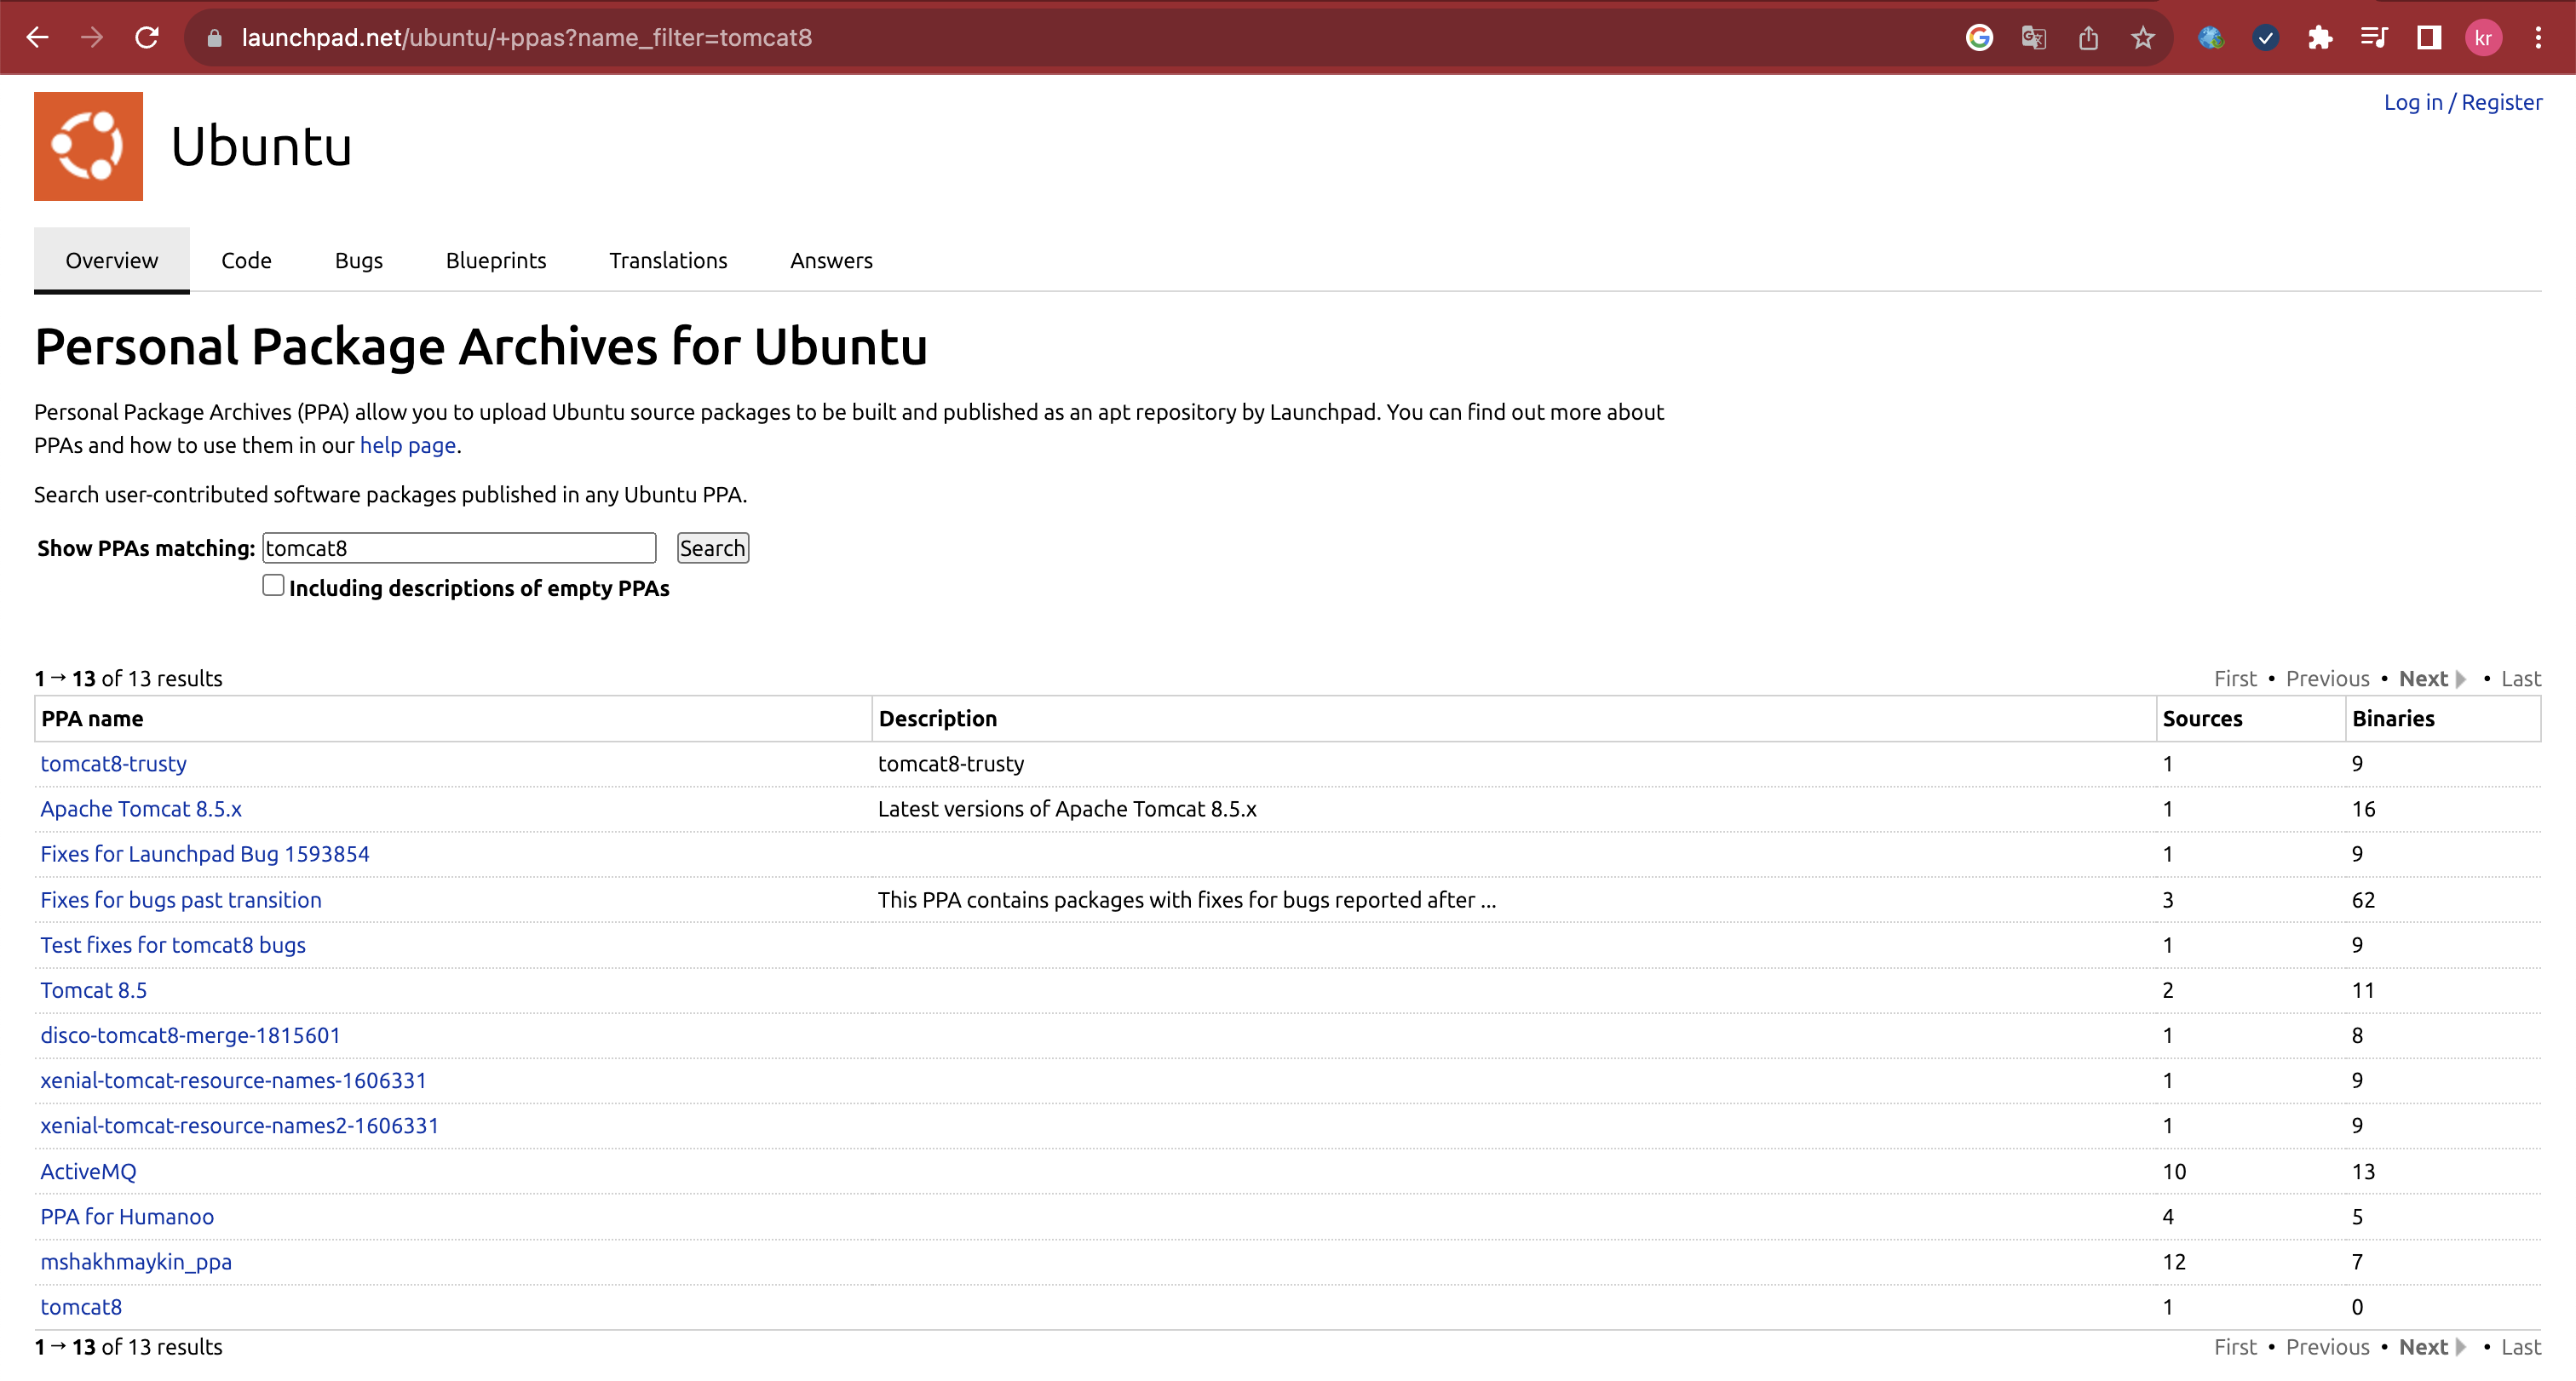Open the Blueprints tab
The height and width of the screenshot is (1381, 2576).
pyautogui.click(x=495, y=261)
